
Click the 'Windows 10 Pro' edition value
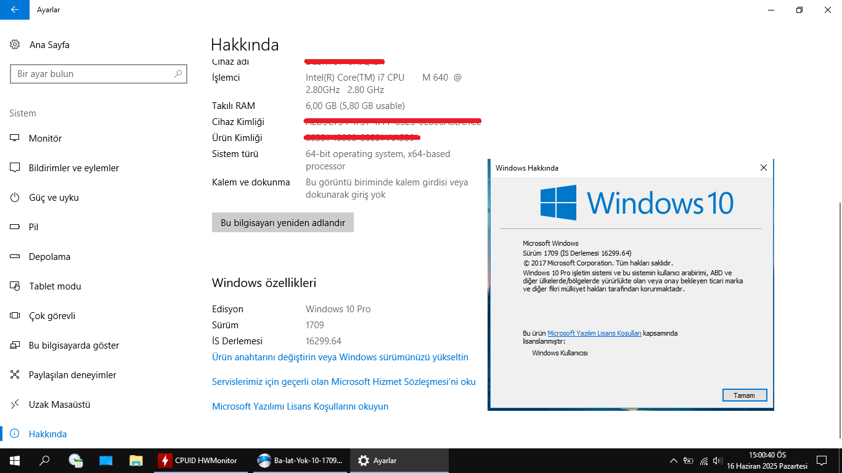coord(338,309)
